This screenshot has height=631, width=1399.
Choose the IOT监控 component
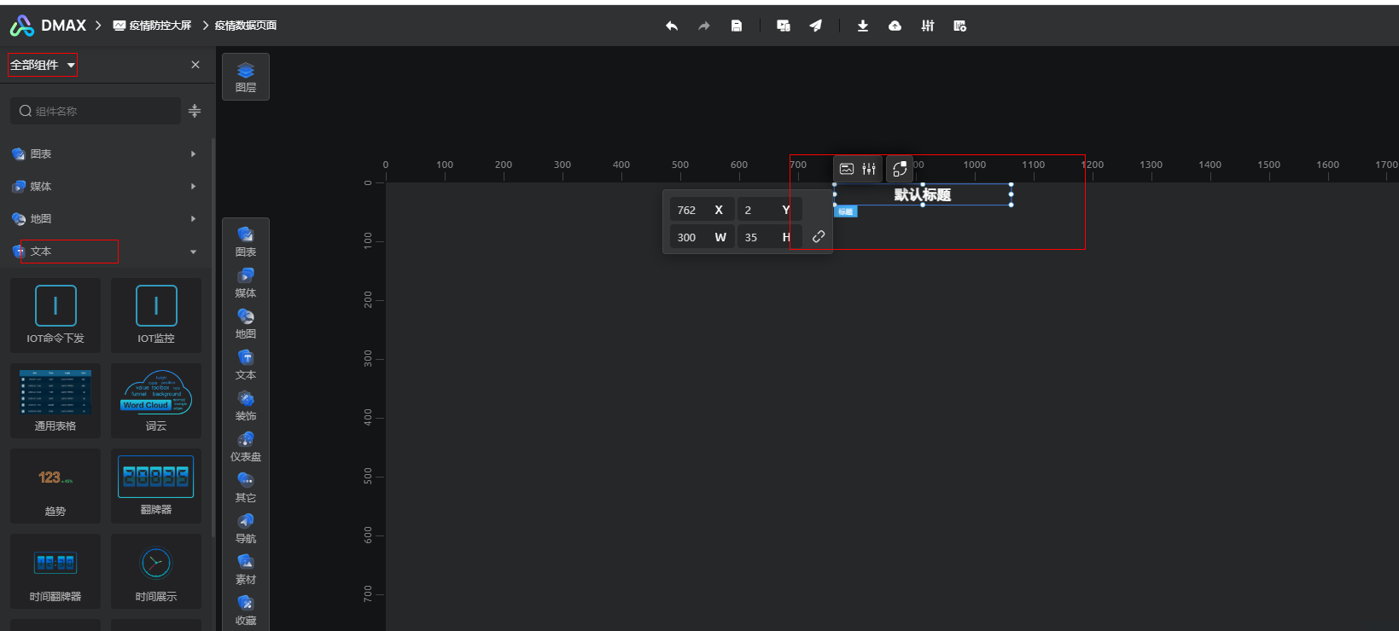click(156, 315)
